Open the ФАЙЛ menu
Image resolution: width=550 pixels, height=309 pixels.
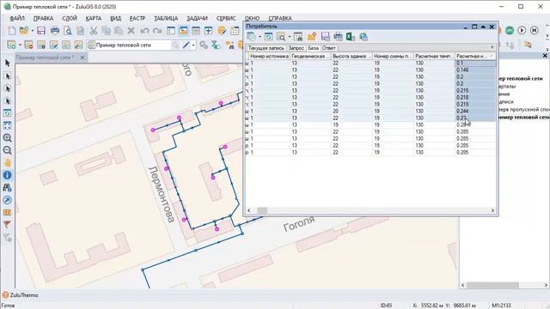(x=17, y=18)
